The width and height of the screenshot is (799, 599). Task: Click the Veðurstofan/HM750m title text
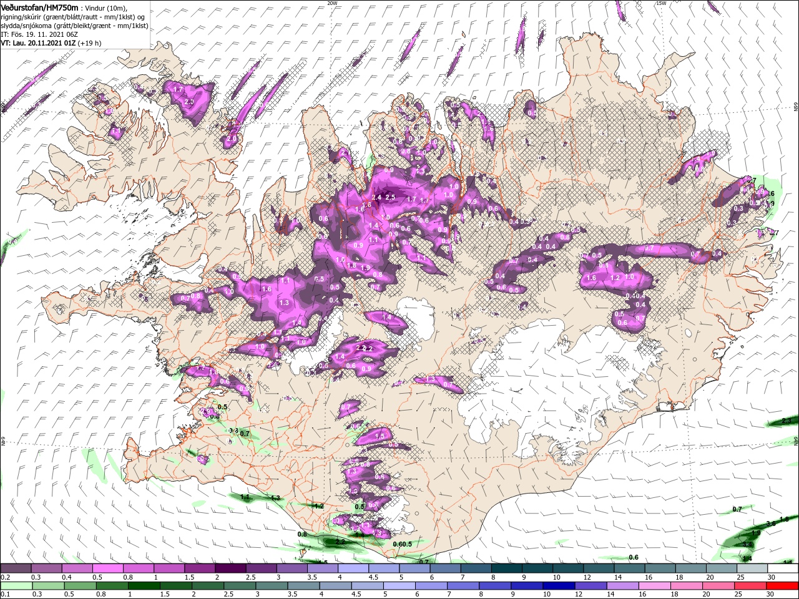pos(39,7)
